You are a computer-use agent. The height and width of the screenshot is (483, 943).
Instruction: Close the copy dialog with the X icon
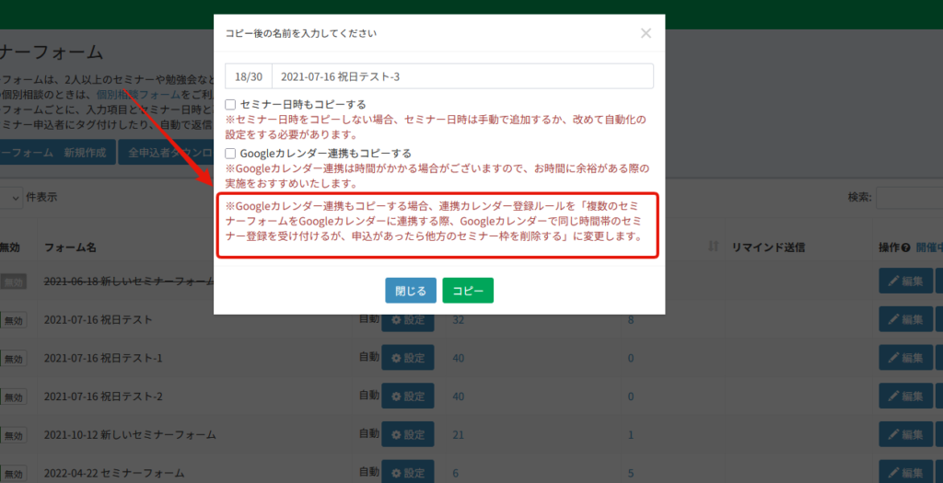coord(646,33)
